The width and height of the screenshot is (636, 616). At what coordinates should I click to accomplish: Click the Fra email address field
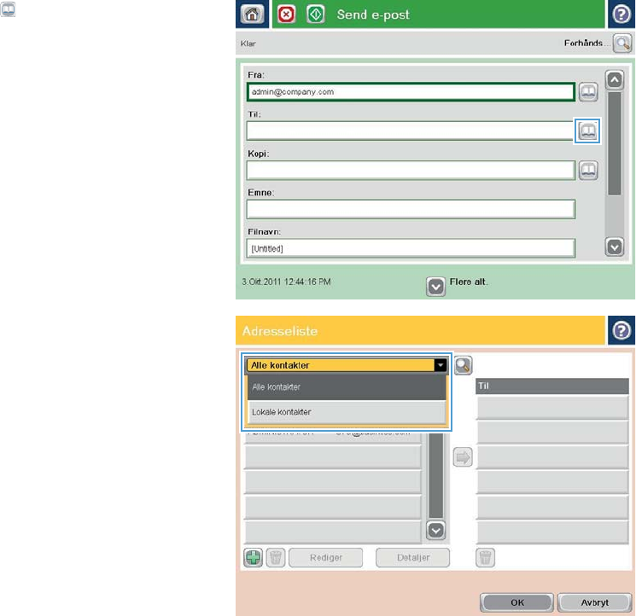coord(411,92)
